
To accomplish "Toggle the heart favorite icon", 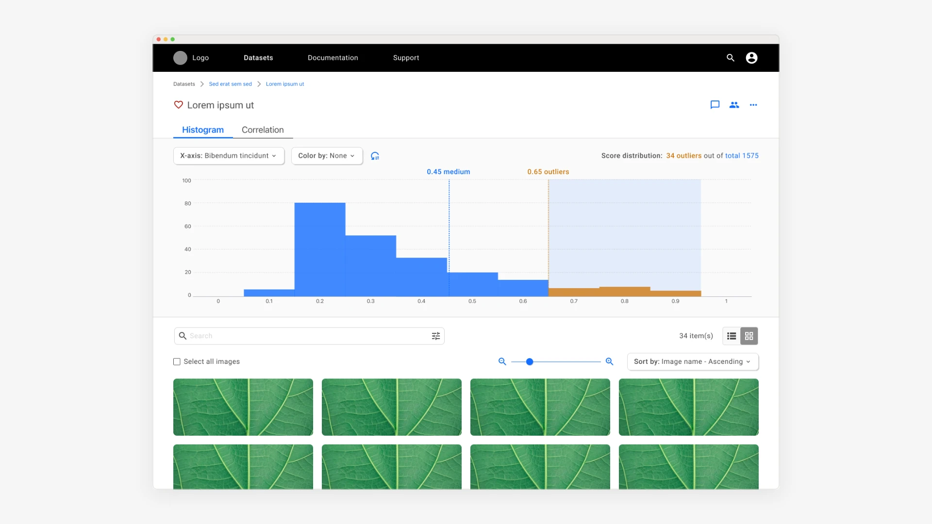I will 178,105.
